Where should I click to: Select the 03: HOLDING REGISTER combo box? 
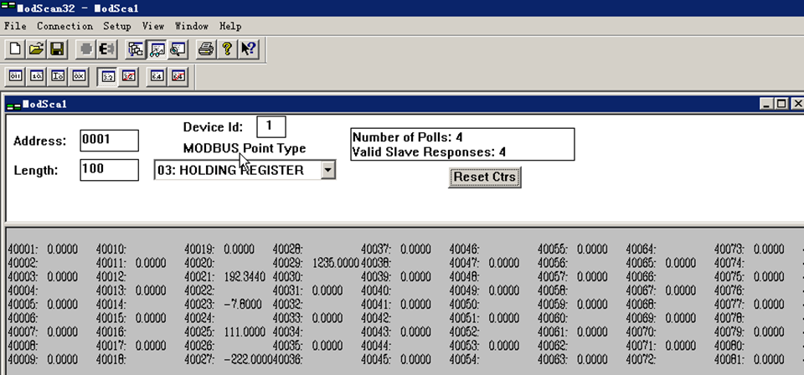tap(245, 170)
